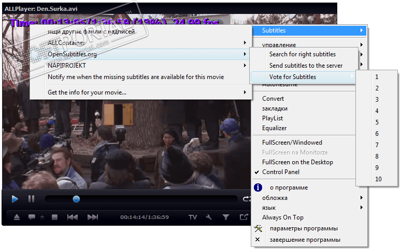This screenshot has width=401, height=250.
Task: Toggle the repeat loop icon
Action: [247, 199]
